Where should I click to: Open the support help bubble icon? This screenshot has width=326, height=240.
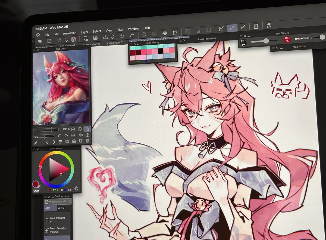(269, 25)
